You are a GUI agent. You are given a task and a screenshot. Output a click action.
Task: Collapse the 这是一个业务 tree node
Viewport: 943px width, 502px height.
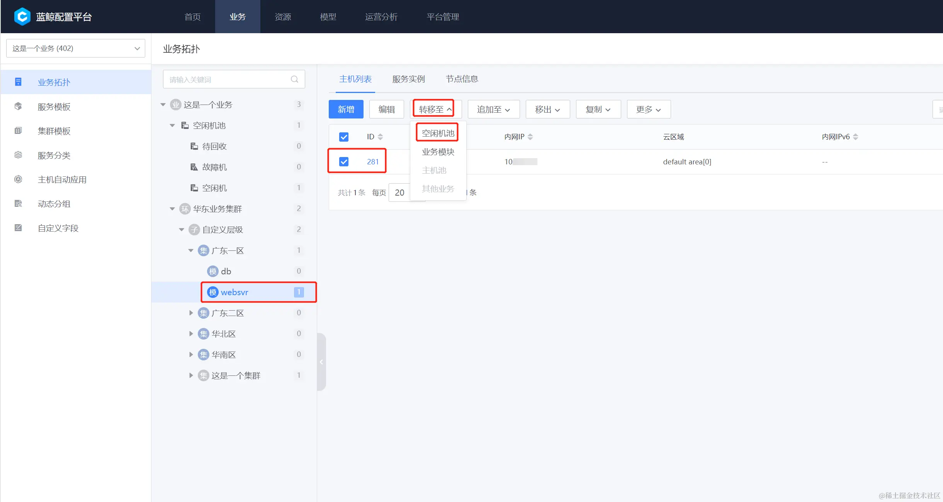(163, 105)
